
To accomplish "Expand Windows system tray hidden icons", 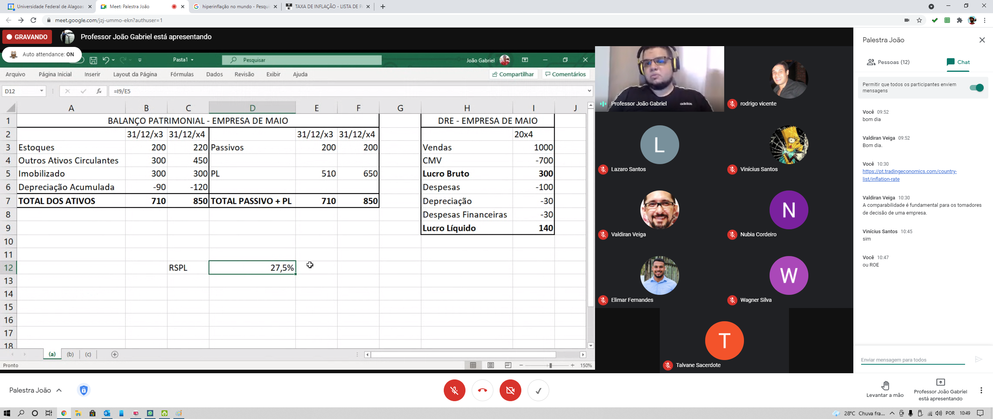I will (892, 413).
